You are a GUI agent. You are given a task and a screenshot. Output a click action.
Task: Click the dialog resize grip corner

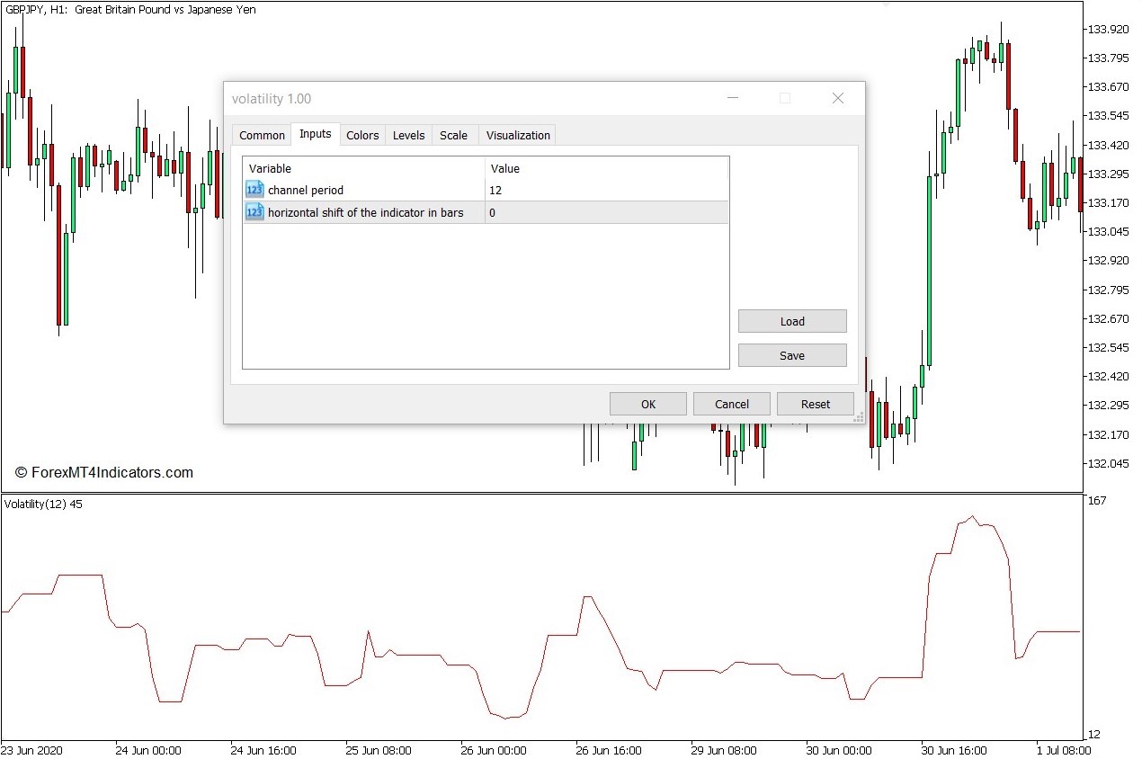point(859,417)
